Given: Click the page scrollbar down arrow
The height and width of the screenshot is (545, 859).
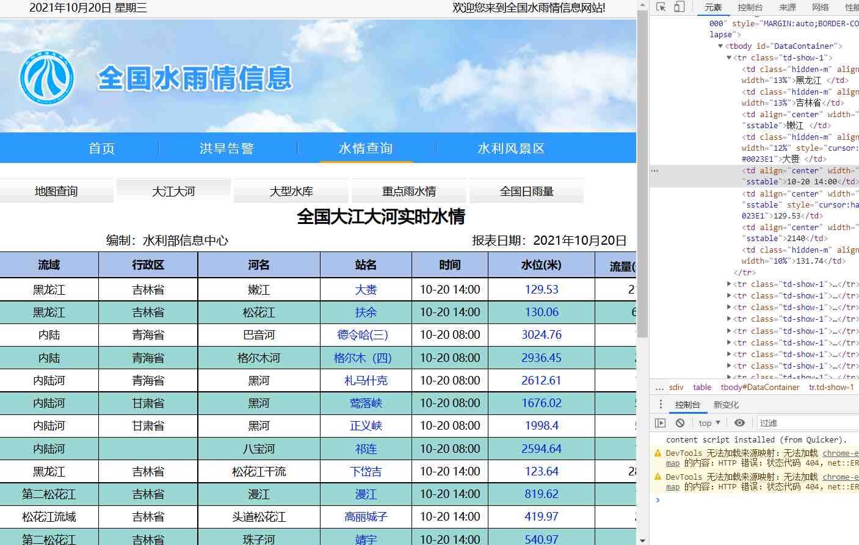Looking at the screenshot, I should [x=642, y=540].
